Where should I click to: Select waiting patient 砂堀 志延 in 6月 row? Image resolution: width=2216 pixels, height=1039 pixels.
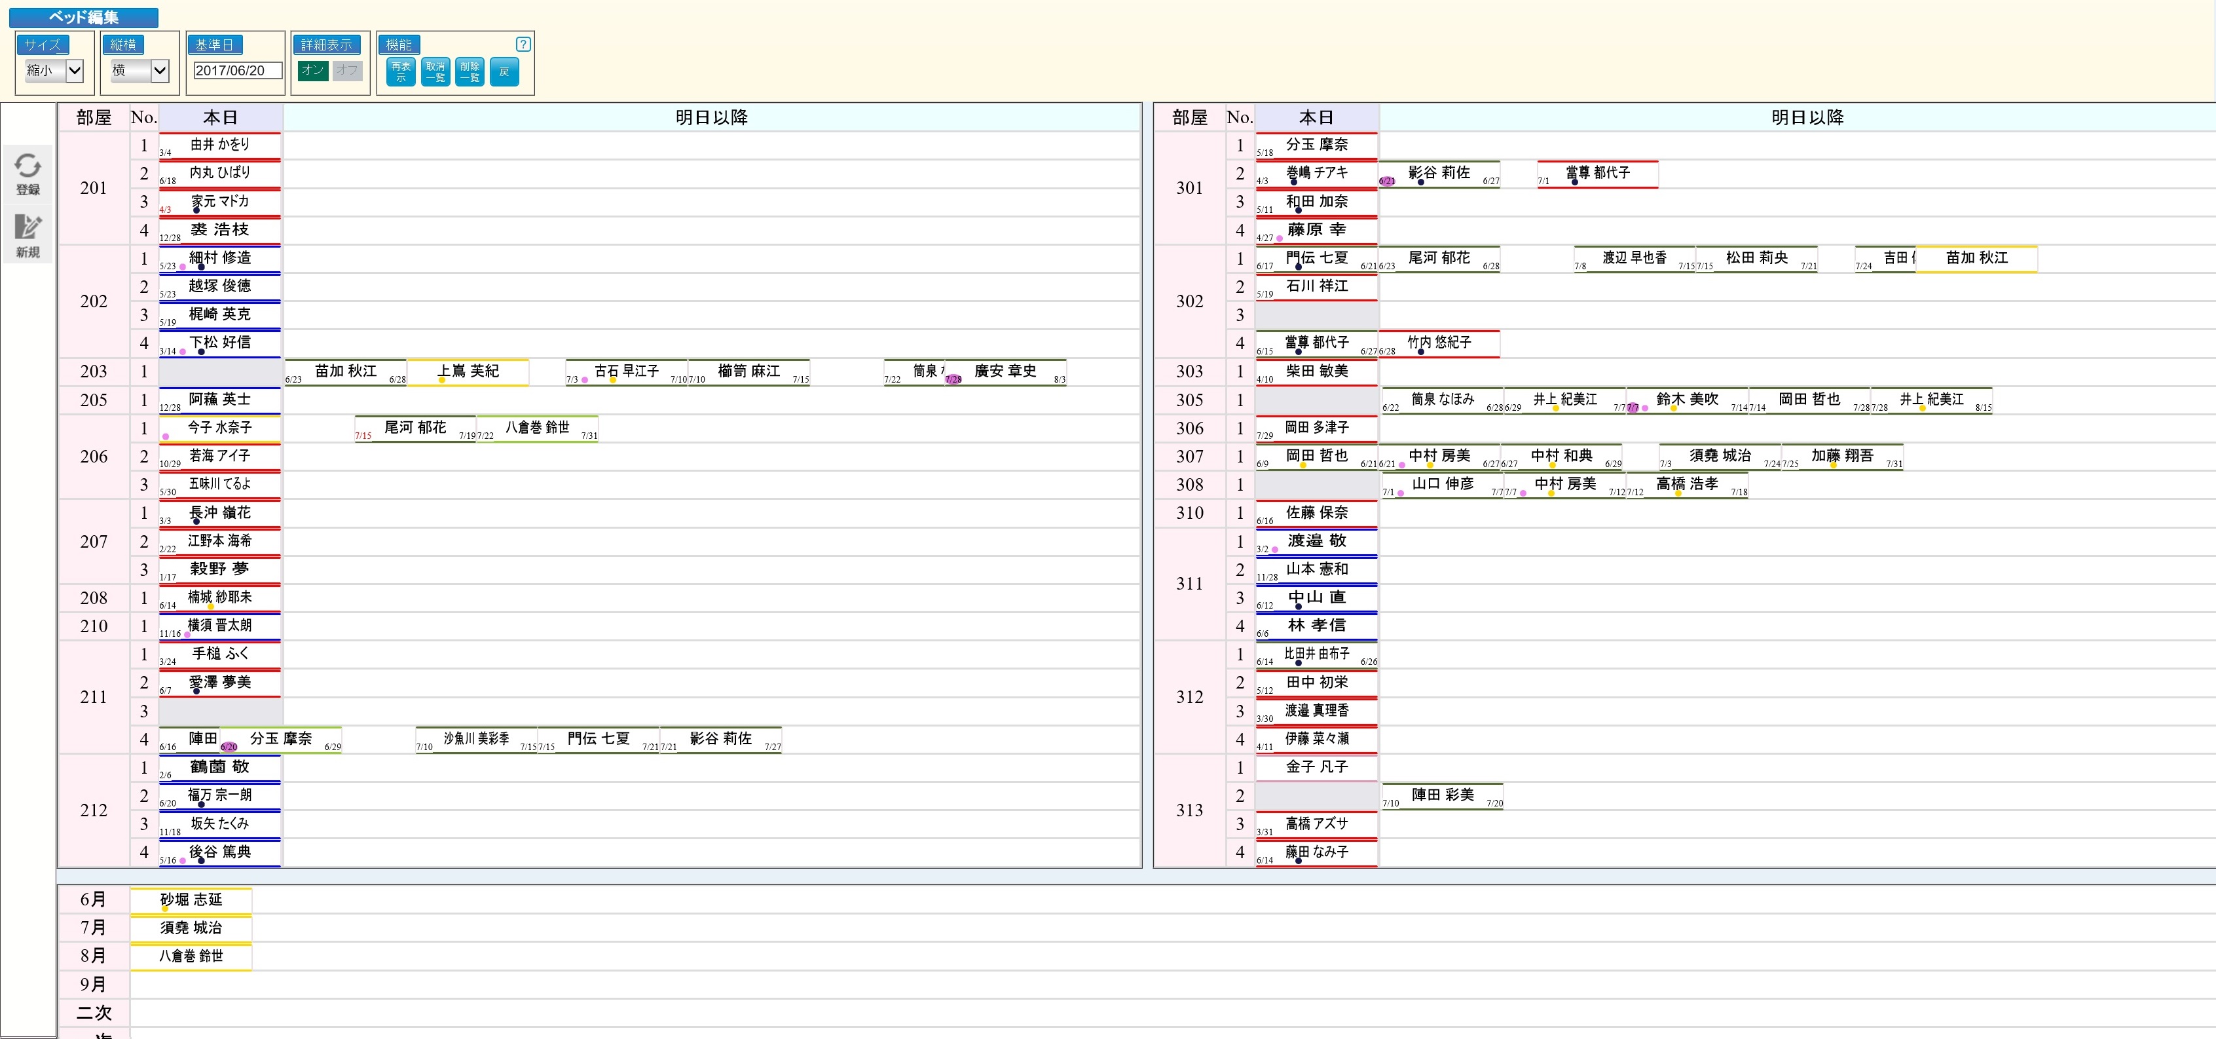[191, 900]
